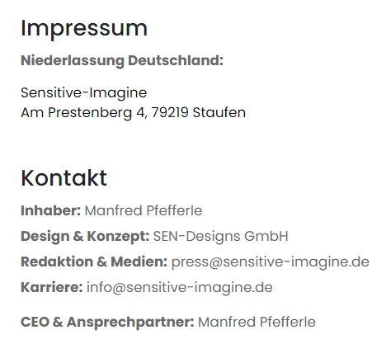
Task: Click the 79219 Staufen postal code text
Action: 199,113
